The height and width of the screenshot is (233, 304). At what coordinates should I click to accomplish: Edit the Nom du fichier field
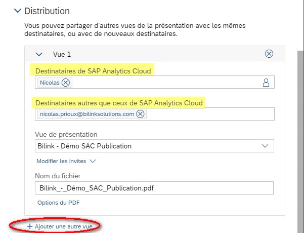pyautogui.click(x=154, y=188)
